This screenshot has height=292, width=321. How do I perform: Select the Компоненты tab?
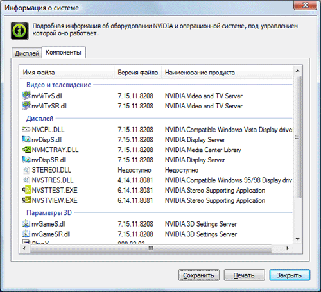[x=64, y=53]
